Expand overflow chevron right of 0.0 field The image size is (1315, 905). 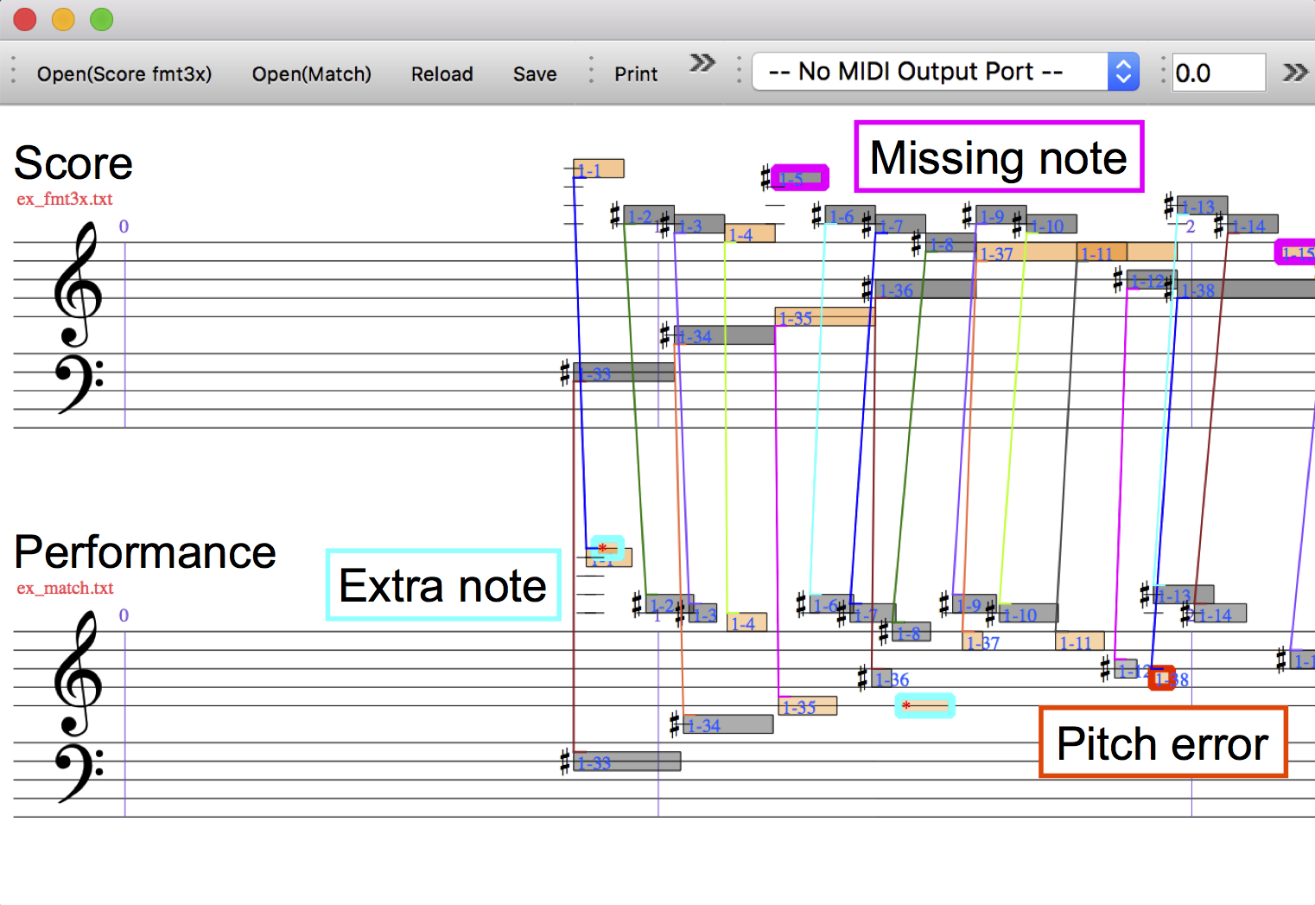pyautogui.click(x=1295, y=72)
